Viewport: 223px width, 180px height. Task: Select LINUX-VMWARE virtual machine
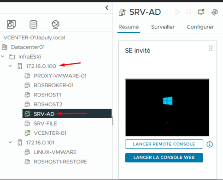(x=55, y=152)
